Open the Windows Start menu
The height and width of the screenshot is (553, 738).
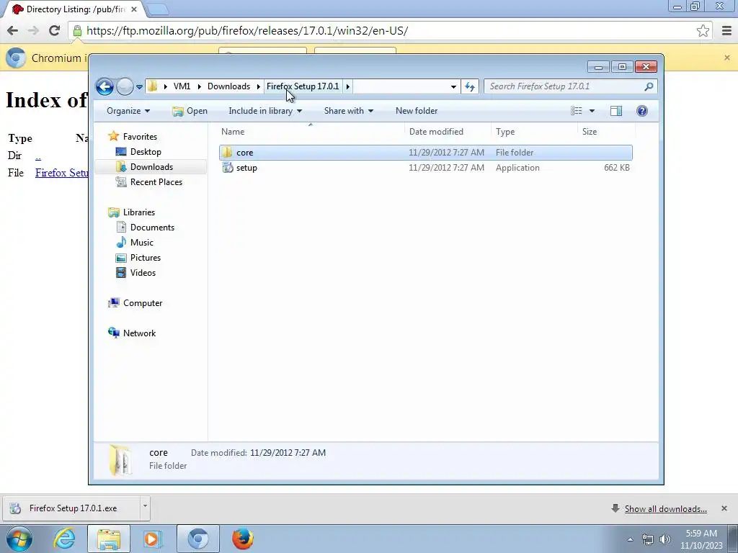(x=19, y=539)
